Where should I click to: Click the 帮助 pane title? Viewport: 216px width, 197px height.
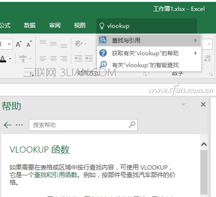click(x=11, y=106)
